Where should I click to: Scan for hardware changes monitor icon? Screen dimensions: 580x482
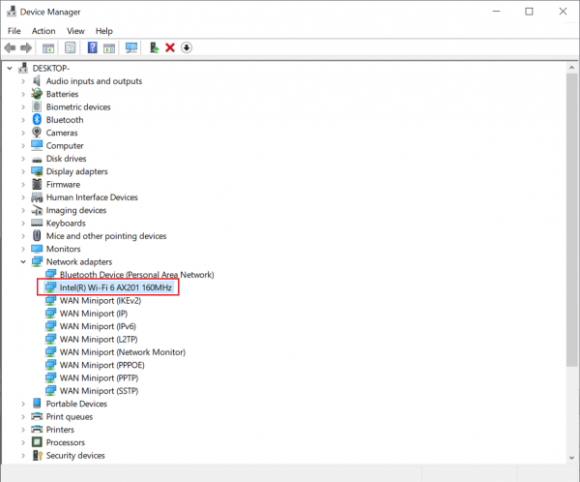(131, 47)
